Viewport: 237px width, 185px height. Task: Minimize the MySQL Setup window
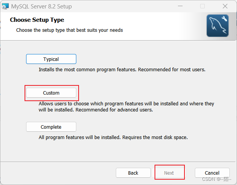click(181, 6)
